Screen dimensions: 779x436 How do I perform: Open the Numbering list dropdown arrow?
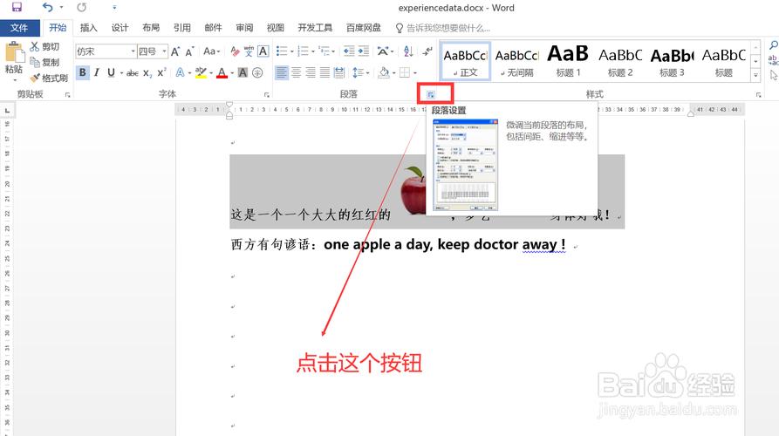tap(313, 51)
